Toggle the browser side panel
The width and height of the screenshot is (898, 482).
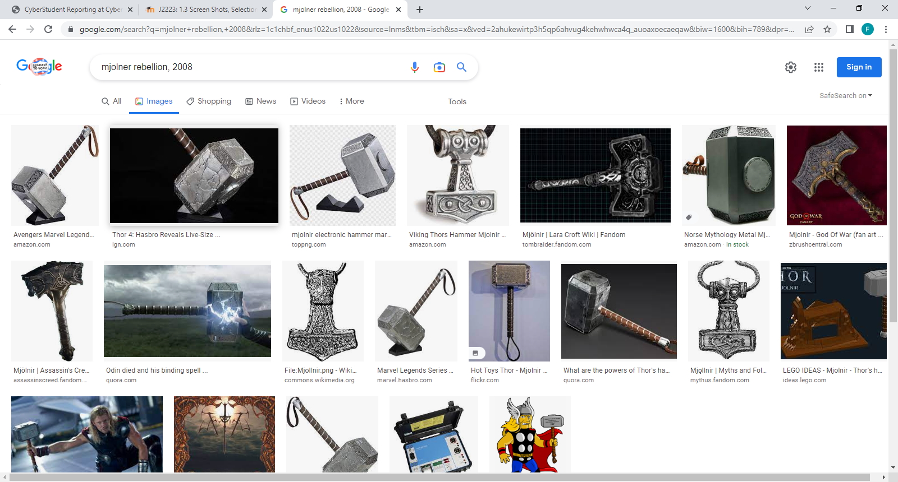pos(849,29)
